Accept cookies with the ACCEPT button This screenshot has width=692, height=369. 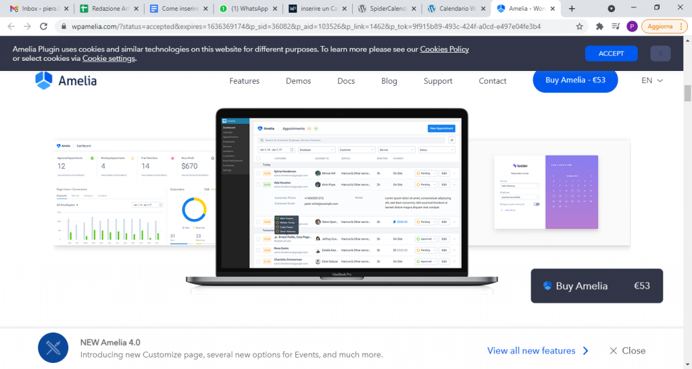point(611,53)
